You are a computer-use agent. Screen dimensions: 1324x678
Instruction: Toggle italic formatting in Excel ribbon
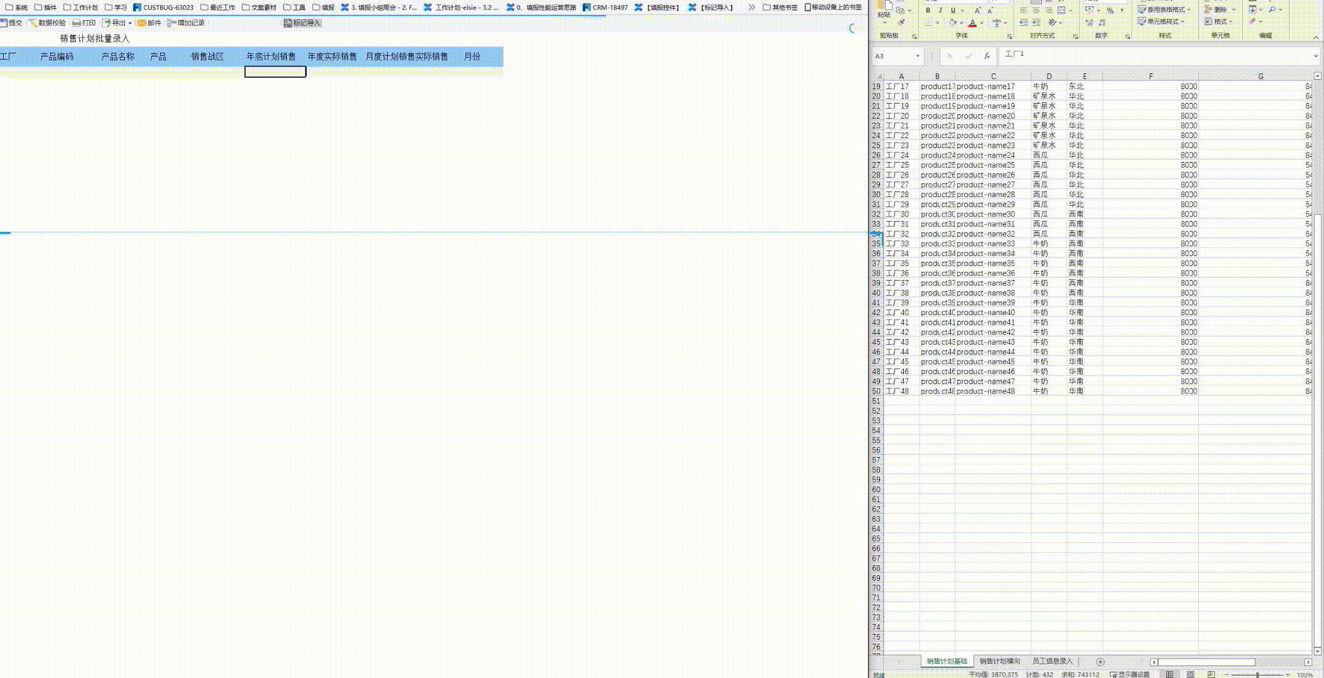[940, 10]
